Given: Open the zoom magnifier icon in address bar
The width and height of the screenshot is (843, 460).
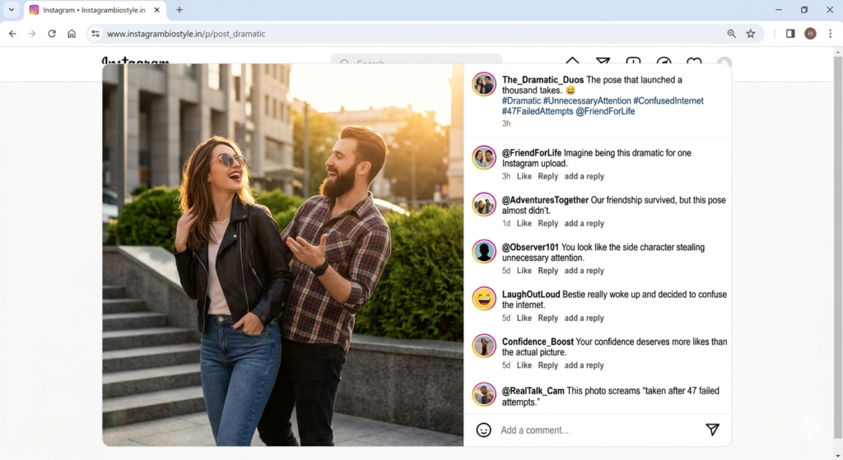Looking at the screenshot, I should pyautogui.click(x=731, y=33).
